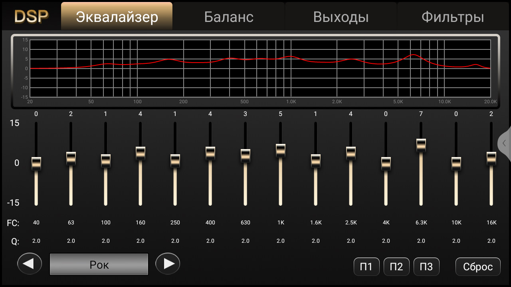Load user preset П3
Screen dimensions: 511x287
coord(426,267)
